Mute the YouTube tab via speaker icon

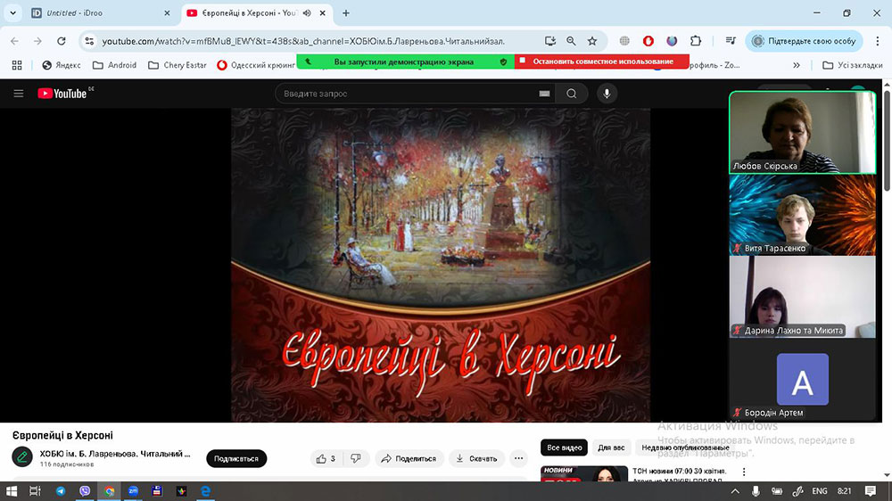click(307, 13)
